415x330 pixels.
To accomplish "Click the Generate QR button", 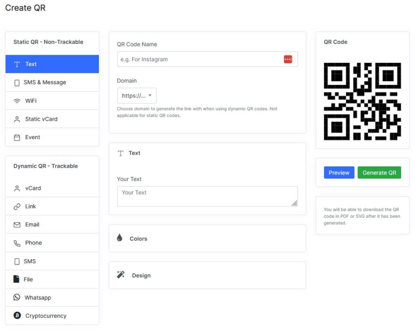I will [x=379, y=172].
